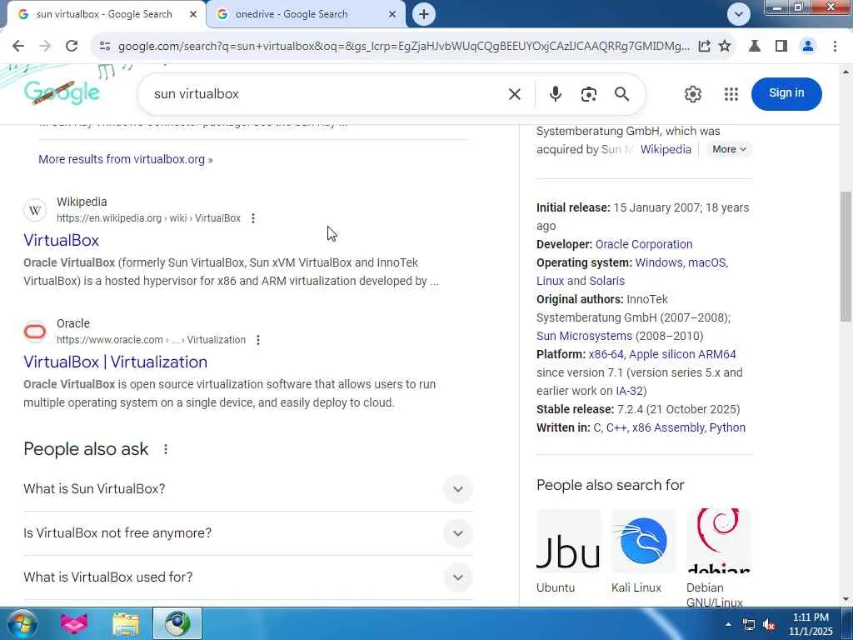Screen dimensions: 853x640
Task: Go to Google homepage logo
Action: 62,92
